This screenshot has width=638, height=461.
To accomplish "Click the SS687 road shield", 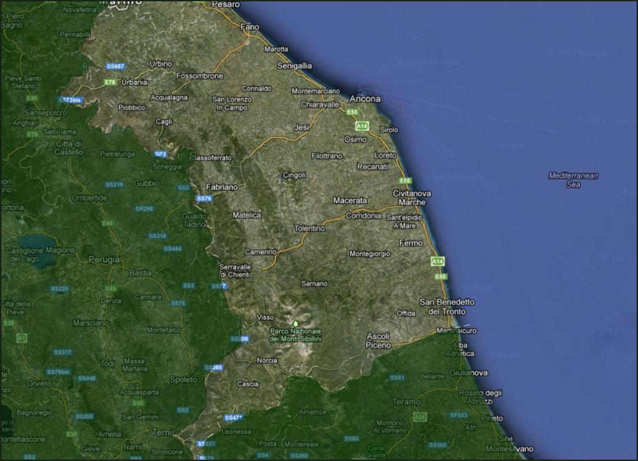I will tap(115, 66).
